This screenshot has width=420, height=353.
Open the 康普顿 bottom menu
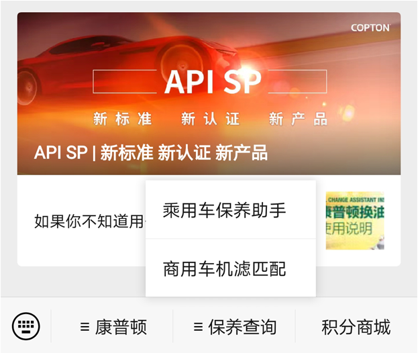pos(113,326)
